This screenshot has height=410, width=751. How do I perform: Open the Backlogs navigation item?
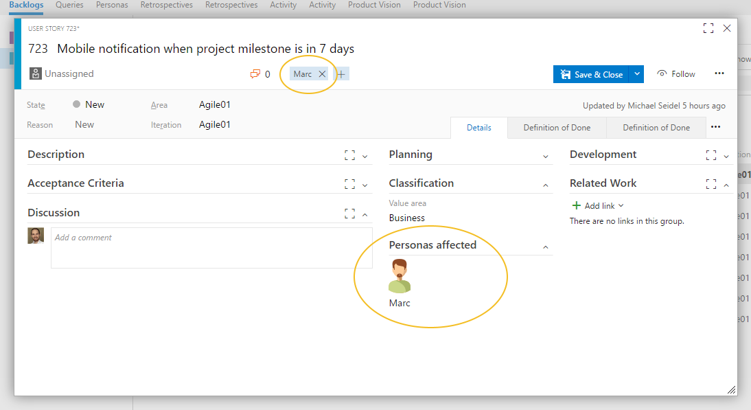[x=25, y=5]
